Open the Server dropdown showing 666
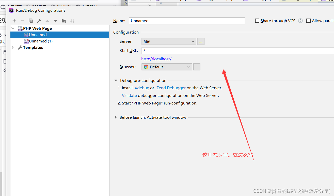The width and height of the screenshot is (334, 196). click(x=169, y=41)
